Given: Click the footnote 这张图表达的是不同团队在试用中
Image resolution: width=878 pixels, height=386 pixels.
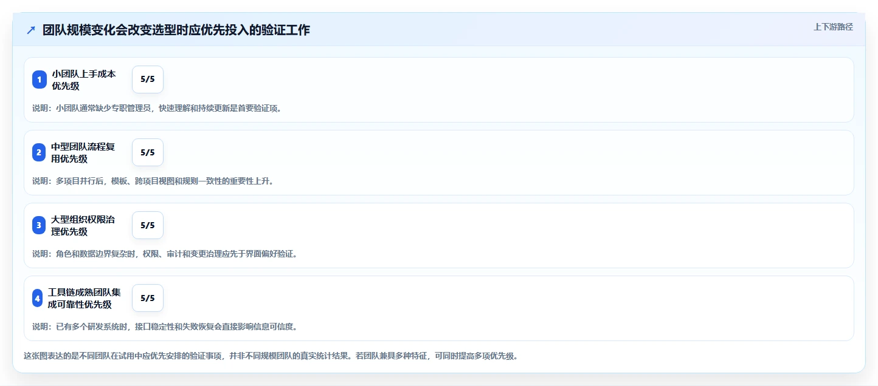Looking at the screenshot, I should click(271, 356).
